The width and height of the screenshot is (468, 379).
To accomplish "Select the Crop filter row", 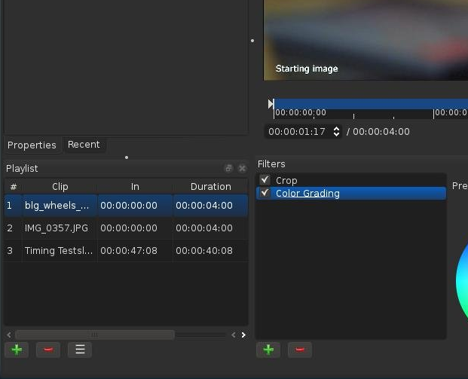I will click(351, 180).
